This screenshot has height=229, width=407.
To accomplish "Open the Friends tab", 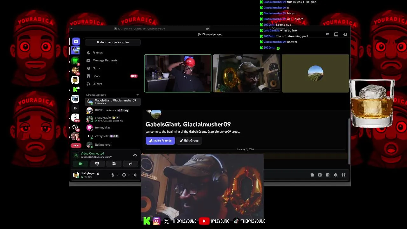I will 113,52.
